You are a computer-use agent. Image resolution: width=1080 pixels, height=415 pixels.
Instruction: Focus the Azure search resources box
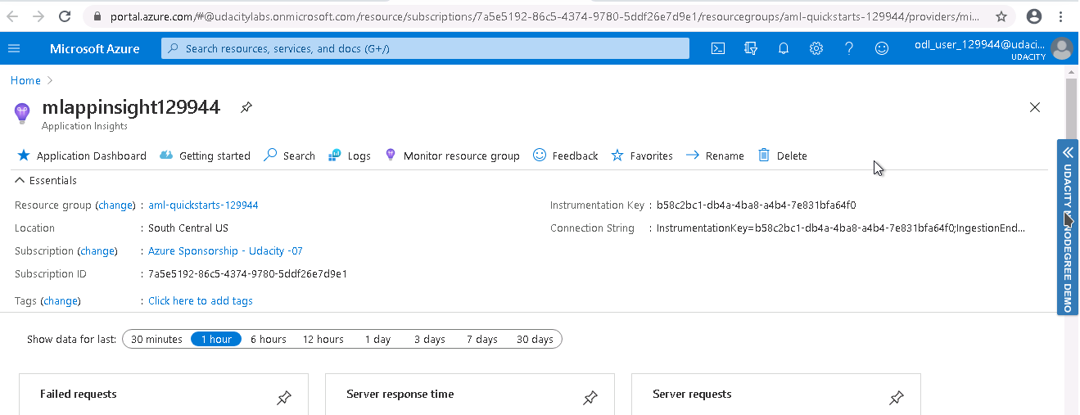(x=425, y=48)
